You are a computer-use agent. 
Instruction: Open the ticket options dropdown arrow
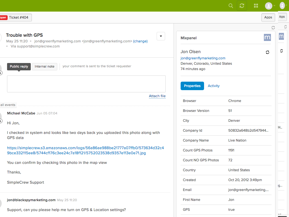[161, 36]
